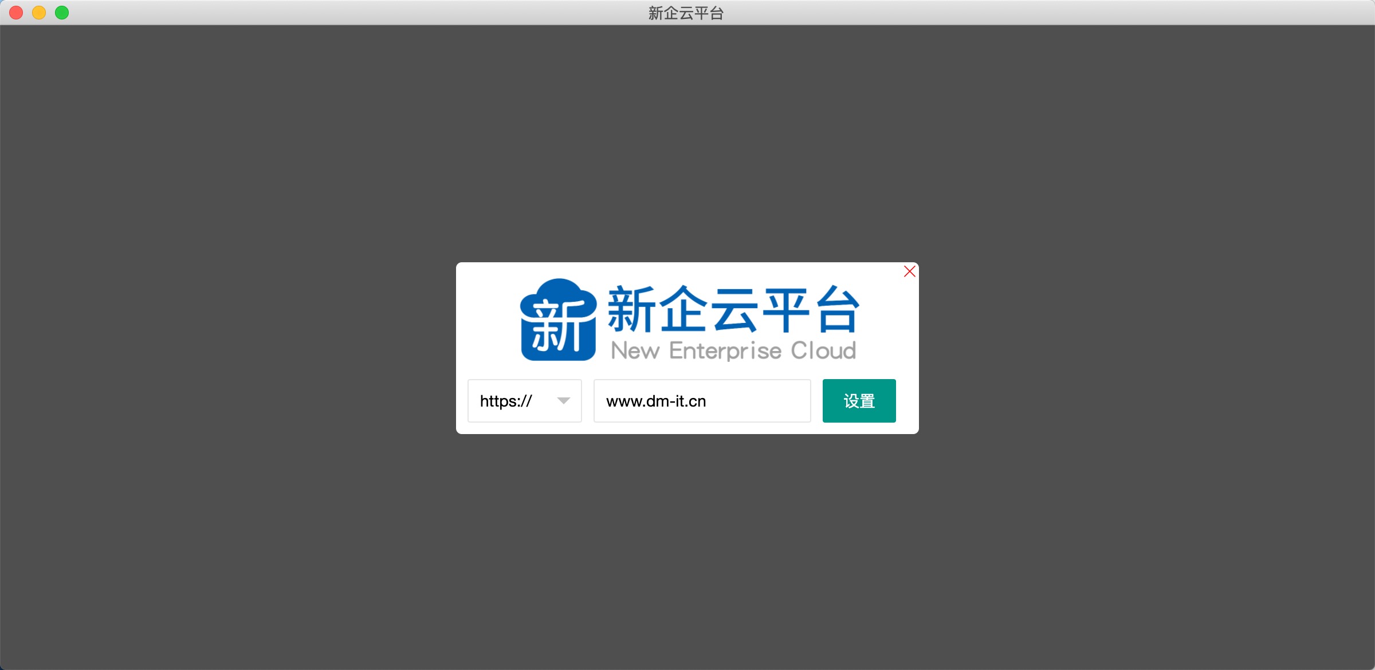Select the www.dm-it.cn URL text
This screenshot has height=670, width=1375.
(657, 401)
